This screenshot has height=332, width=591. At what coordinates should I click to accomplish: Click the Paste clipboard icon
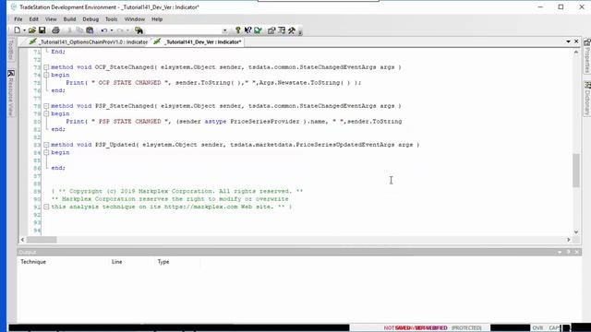point(90,30)
